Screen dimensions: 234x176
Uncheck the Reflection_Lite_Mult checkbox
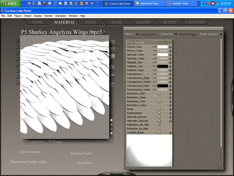[x=160, y=124]
